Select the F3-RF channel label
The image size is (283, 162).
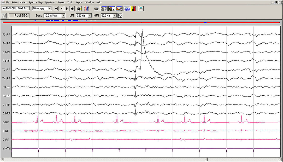click(x=6, y=34)
